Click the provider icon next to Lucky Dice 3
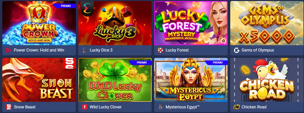The height and width of the screenshot is (113, 304). pos(84,50)
